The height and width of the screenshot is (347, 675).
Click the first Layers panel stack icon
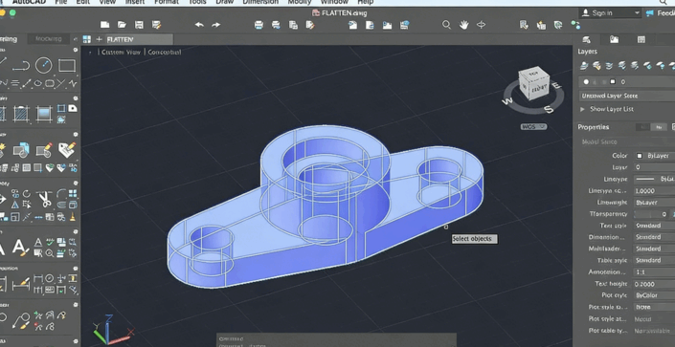click(584, 65)
